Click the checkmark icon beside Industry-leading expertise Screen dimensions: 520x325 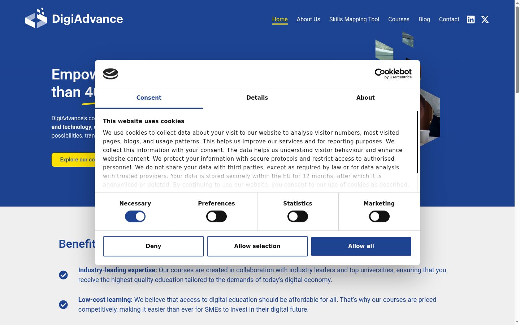tap(63, 275)
